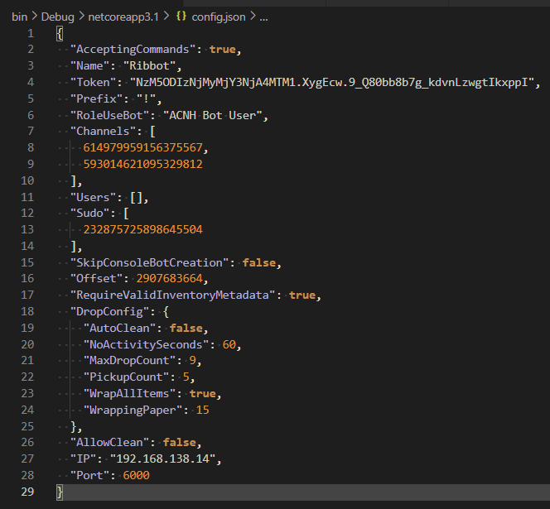Click the true value of WrapAllItems

pyautogui.click(x=202, y=394)
